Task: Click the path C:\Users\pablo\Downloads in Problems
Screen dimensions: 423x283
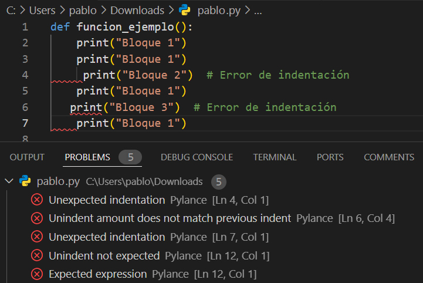Action: pyautogui.click(x=144, y=182)
